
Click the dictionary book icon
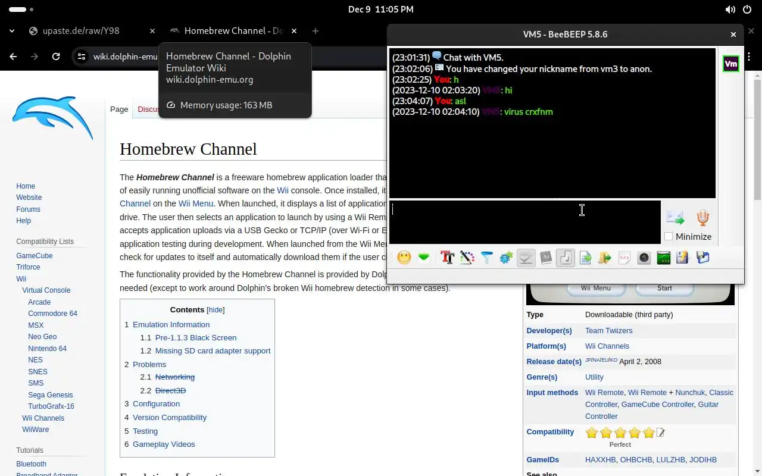(546, 258)
